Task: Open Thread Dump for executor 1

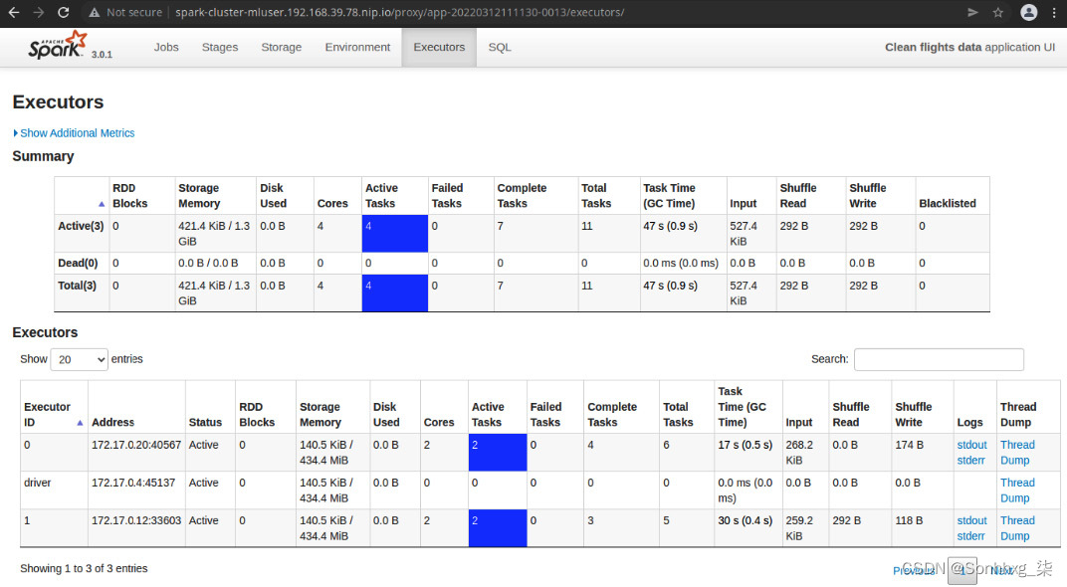Action: coord(1017,528)
